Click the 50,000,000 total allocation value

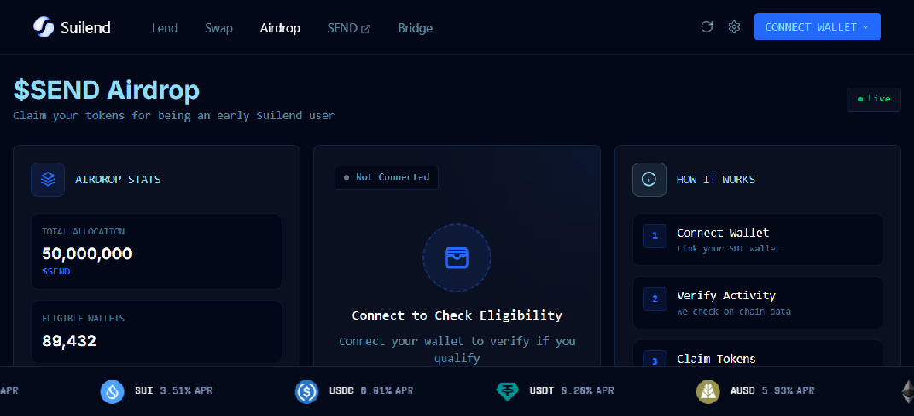pyautogui.click(x=87, y=254)
